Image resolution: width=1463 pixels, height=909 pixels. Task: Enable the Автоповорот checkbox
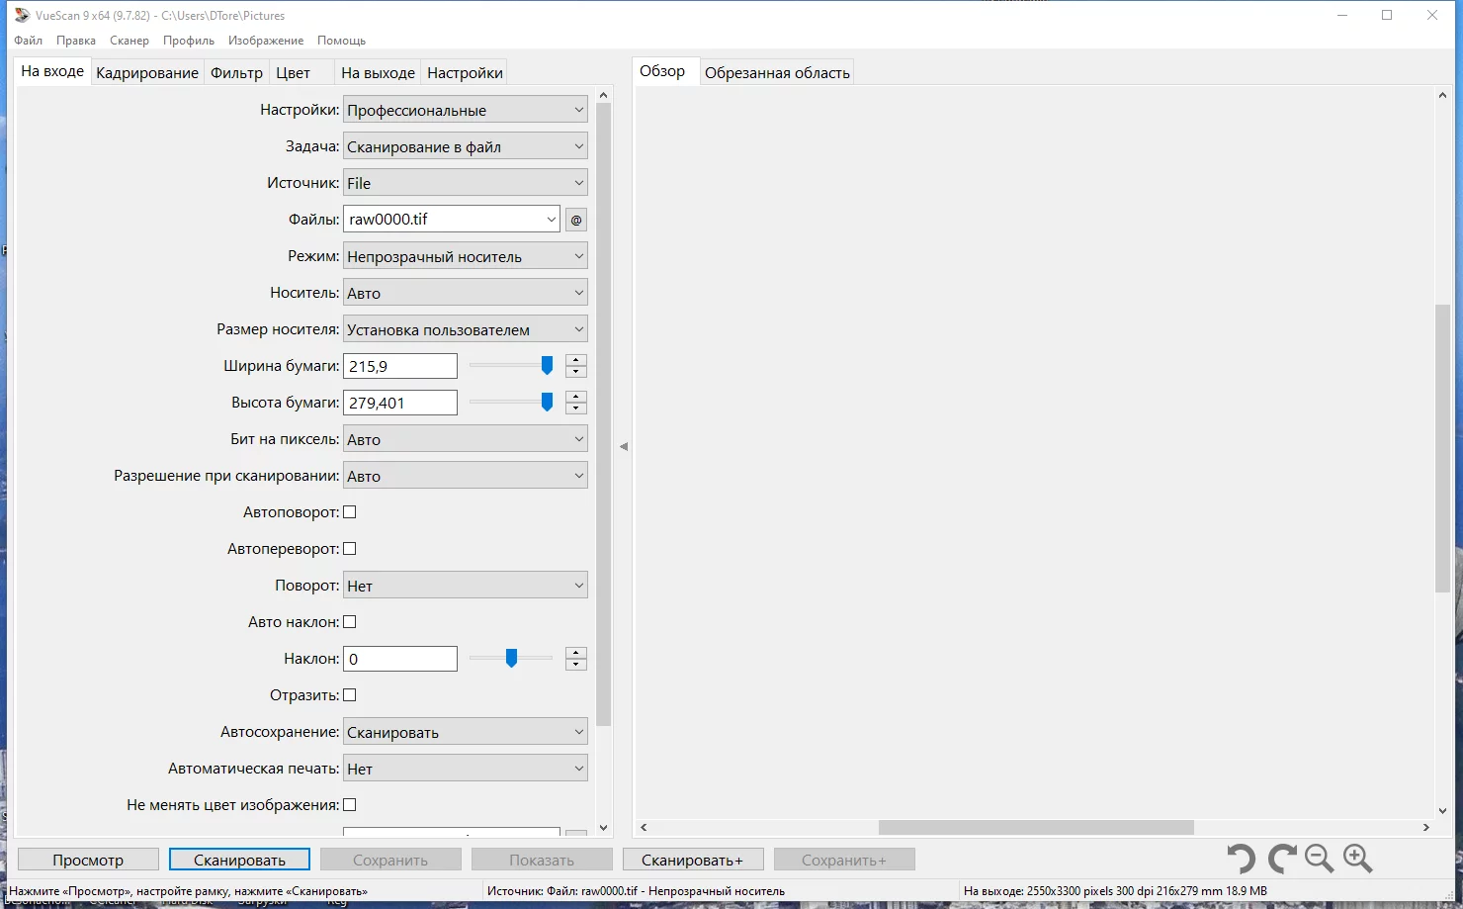coord(349,512)
